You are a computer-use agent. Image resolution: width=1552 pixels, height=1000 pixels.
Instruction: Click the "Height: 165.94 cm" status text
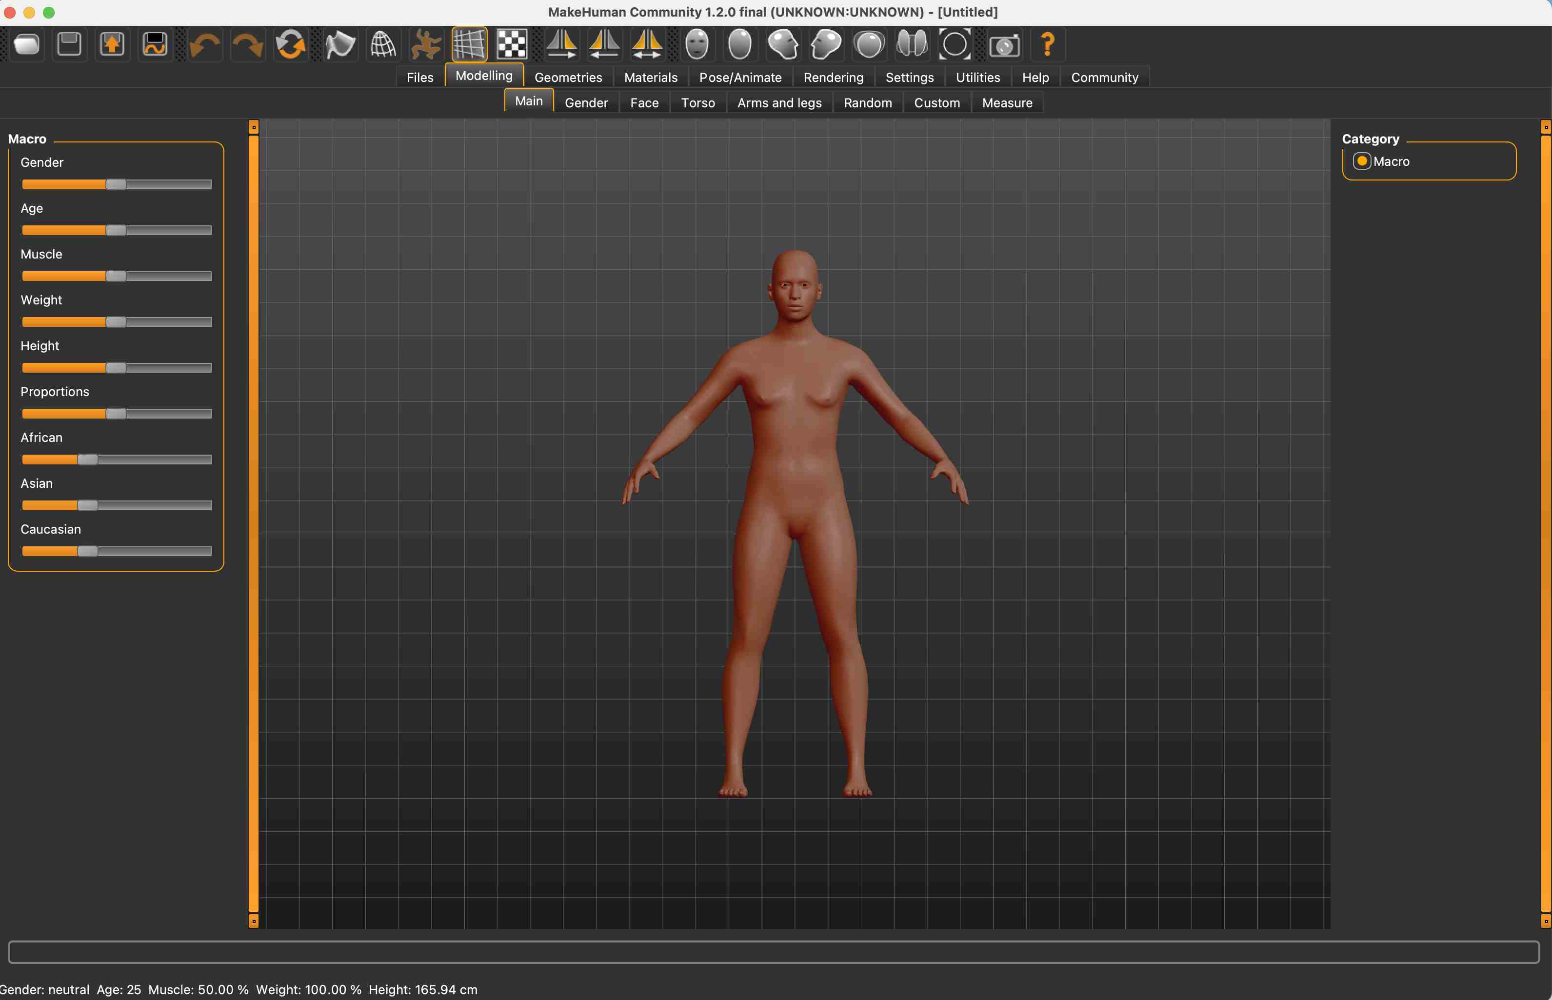(x=423, y=990)
